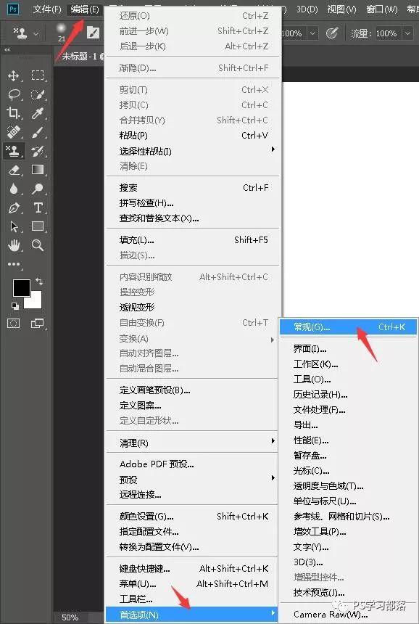The width and height of the screenshot is (419, 624).
Task: Select the Pen tool
Action: 14,208
